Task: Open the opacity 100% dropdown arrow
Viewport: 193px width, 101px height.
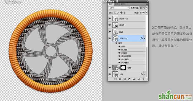Action: coord(147,8)
